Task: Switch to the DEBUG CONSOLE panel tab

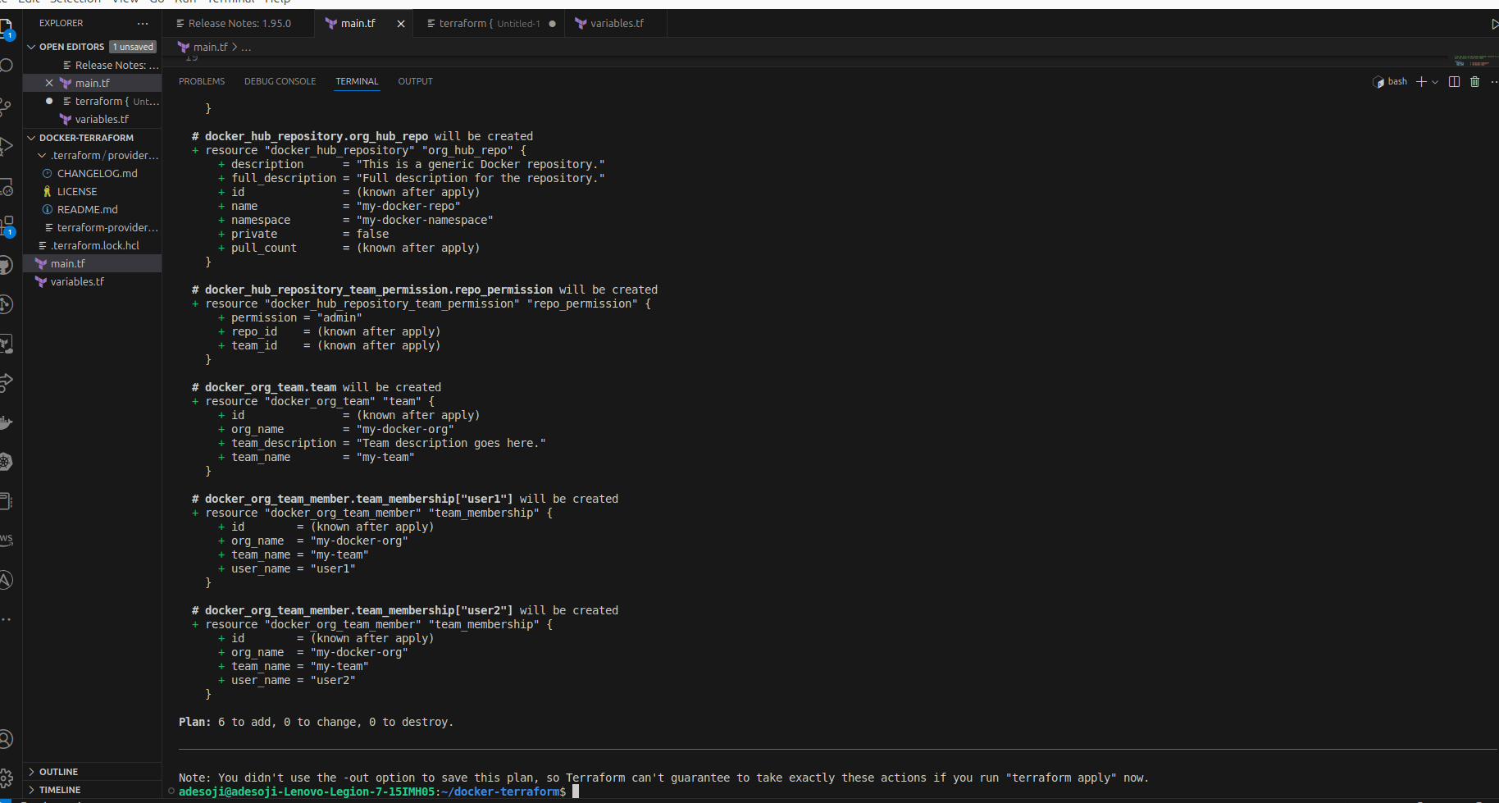Action: (x=280, y=81)
